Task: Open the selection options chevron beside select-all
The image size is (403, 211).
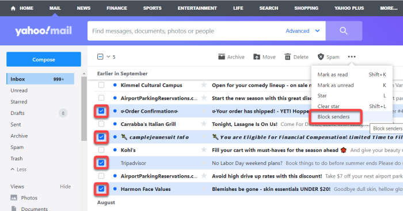Action: pos(108,57)
